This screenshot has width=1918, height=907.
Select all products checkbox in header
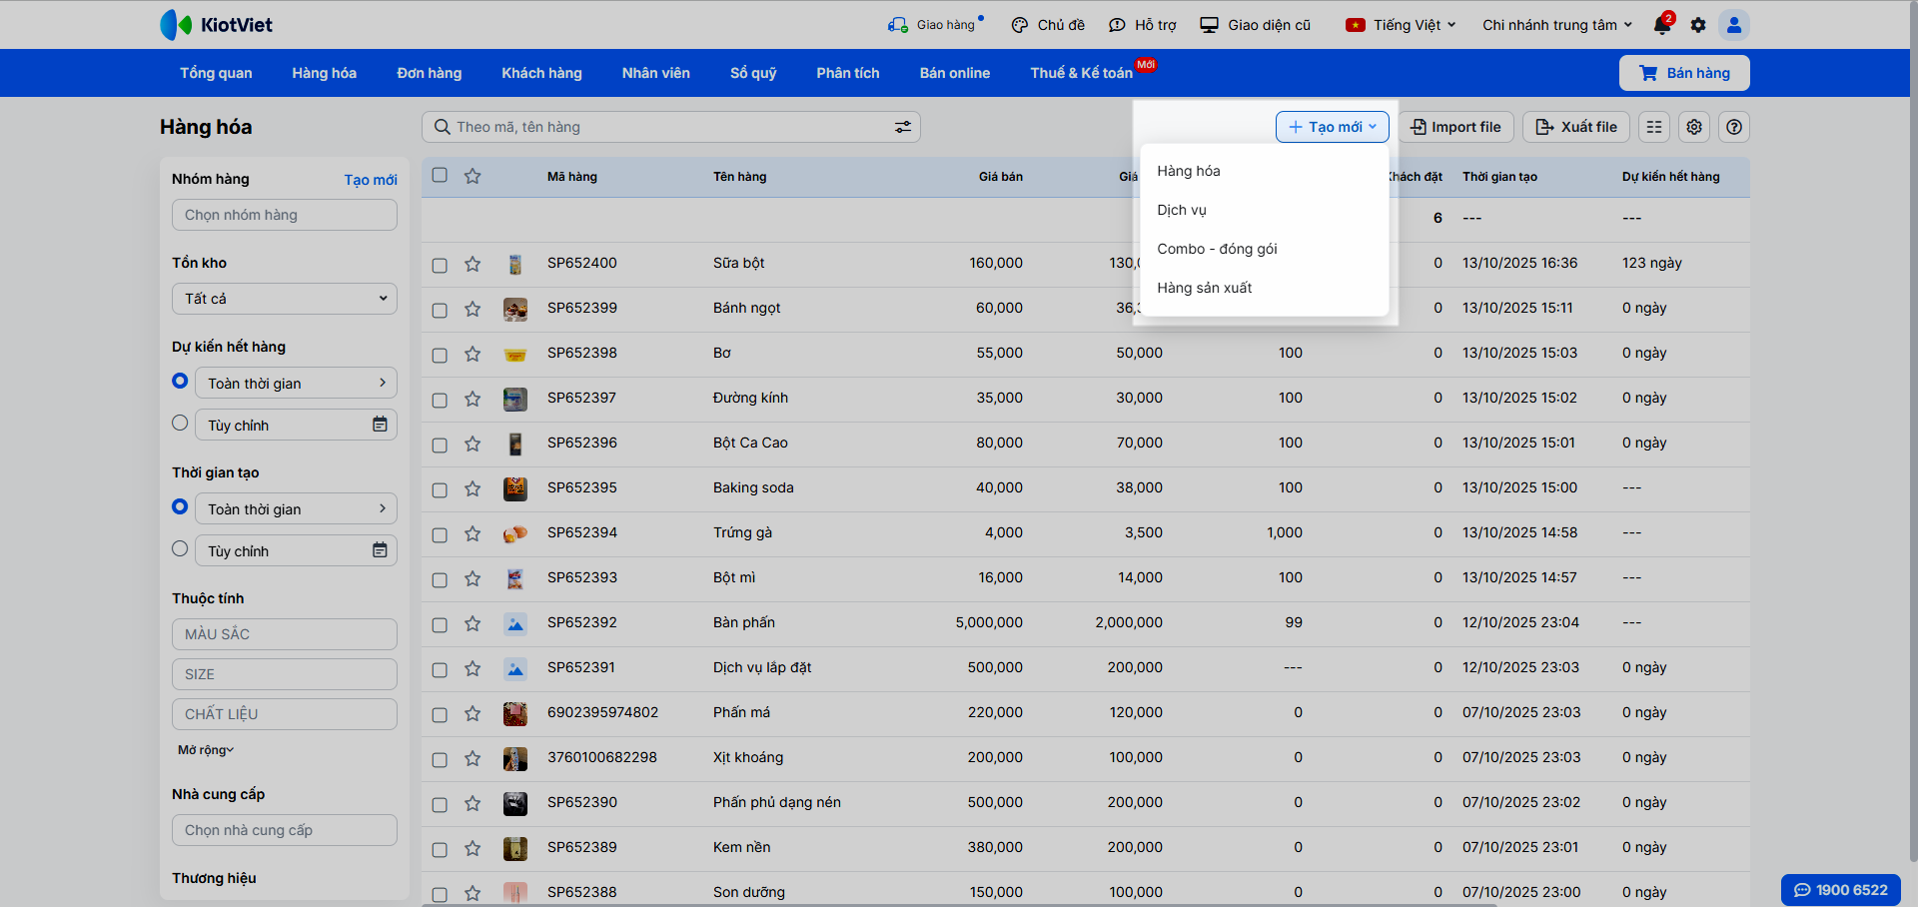pyautogui.click(x=440, y=175)
